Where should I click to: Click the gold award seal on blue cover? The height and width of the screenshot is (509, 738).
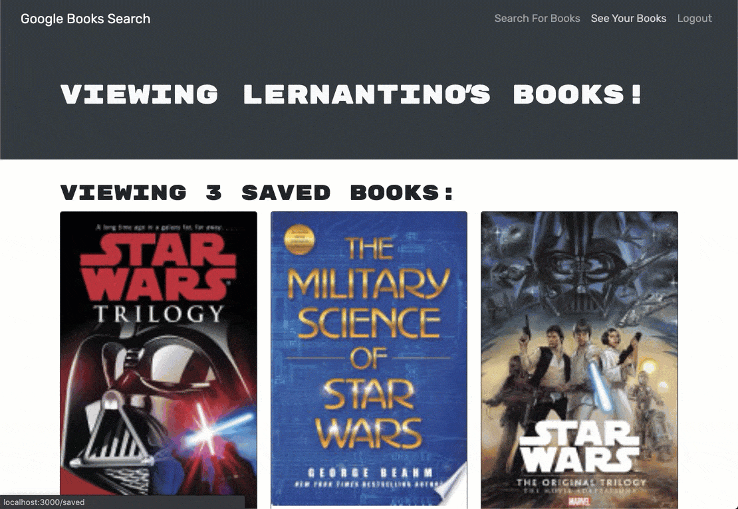[x=299, y=239]
